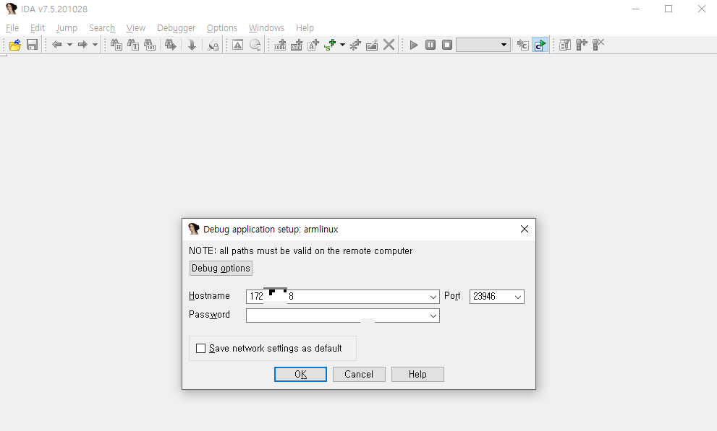The image size is (717, 431).
Task: Open the forward history dropdown arrow
Action: (95, 45)
